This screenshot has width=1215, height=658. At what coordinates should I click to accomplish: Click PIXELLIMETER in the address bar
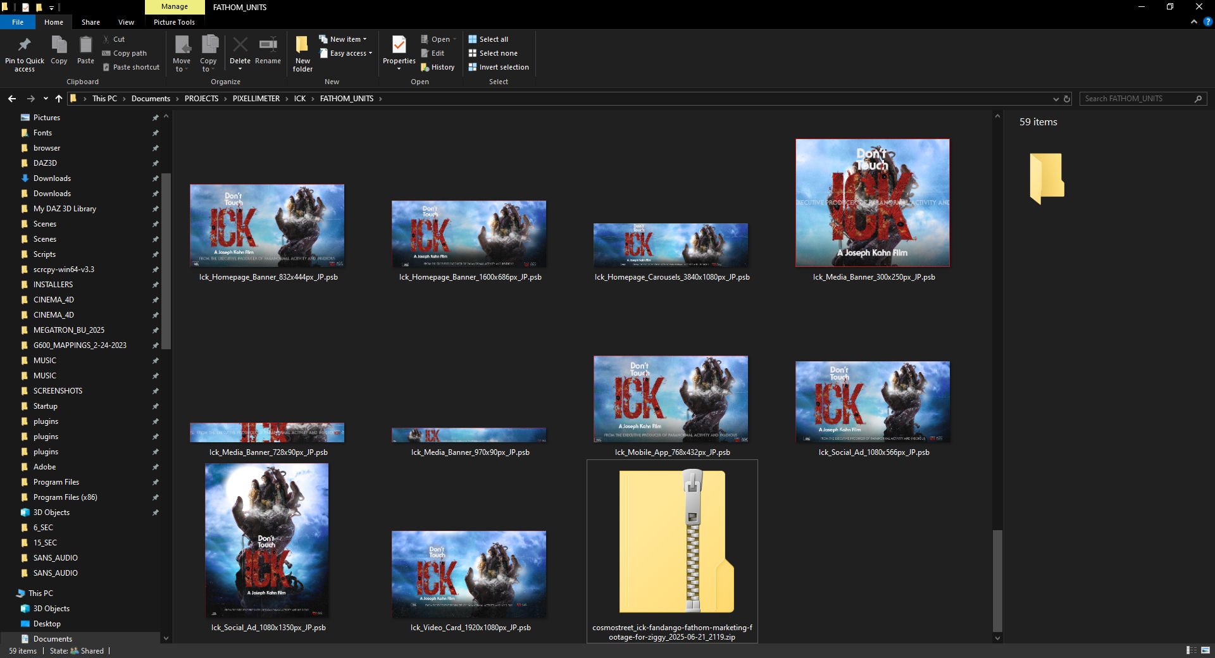click(x=256, y=99)
